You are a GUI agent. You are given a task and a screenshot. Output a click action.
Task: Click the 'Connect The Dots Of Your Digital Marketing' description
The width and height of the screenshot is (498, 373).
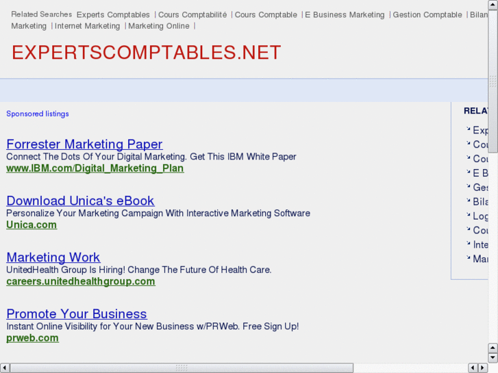tap(151, 157)
